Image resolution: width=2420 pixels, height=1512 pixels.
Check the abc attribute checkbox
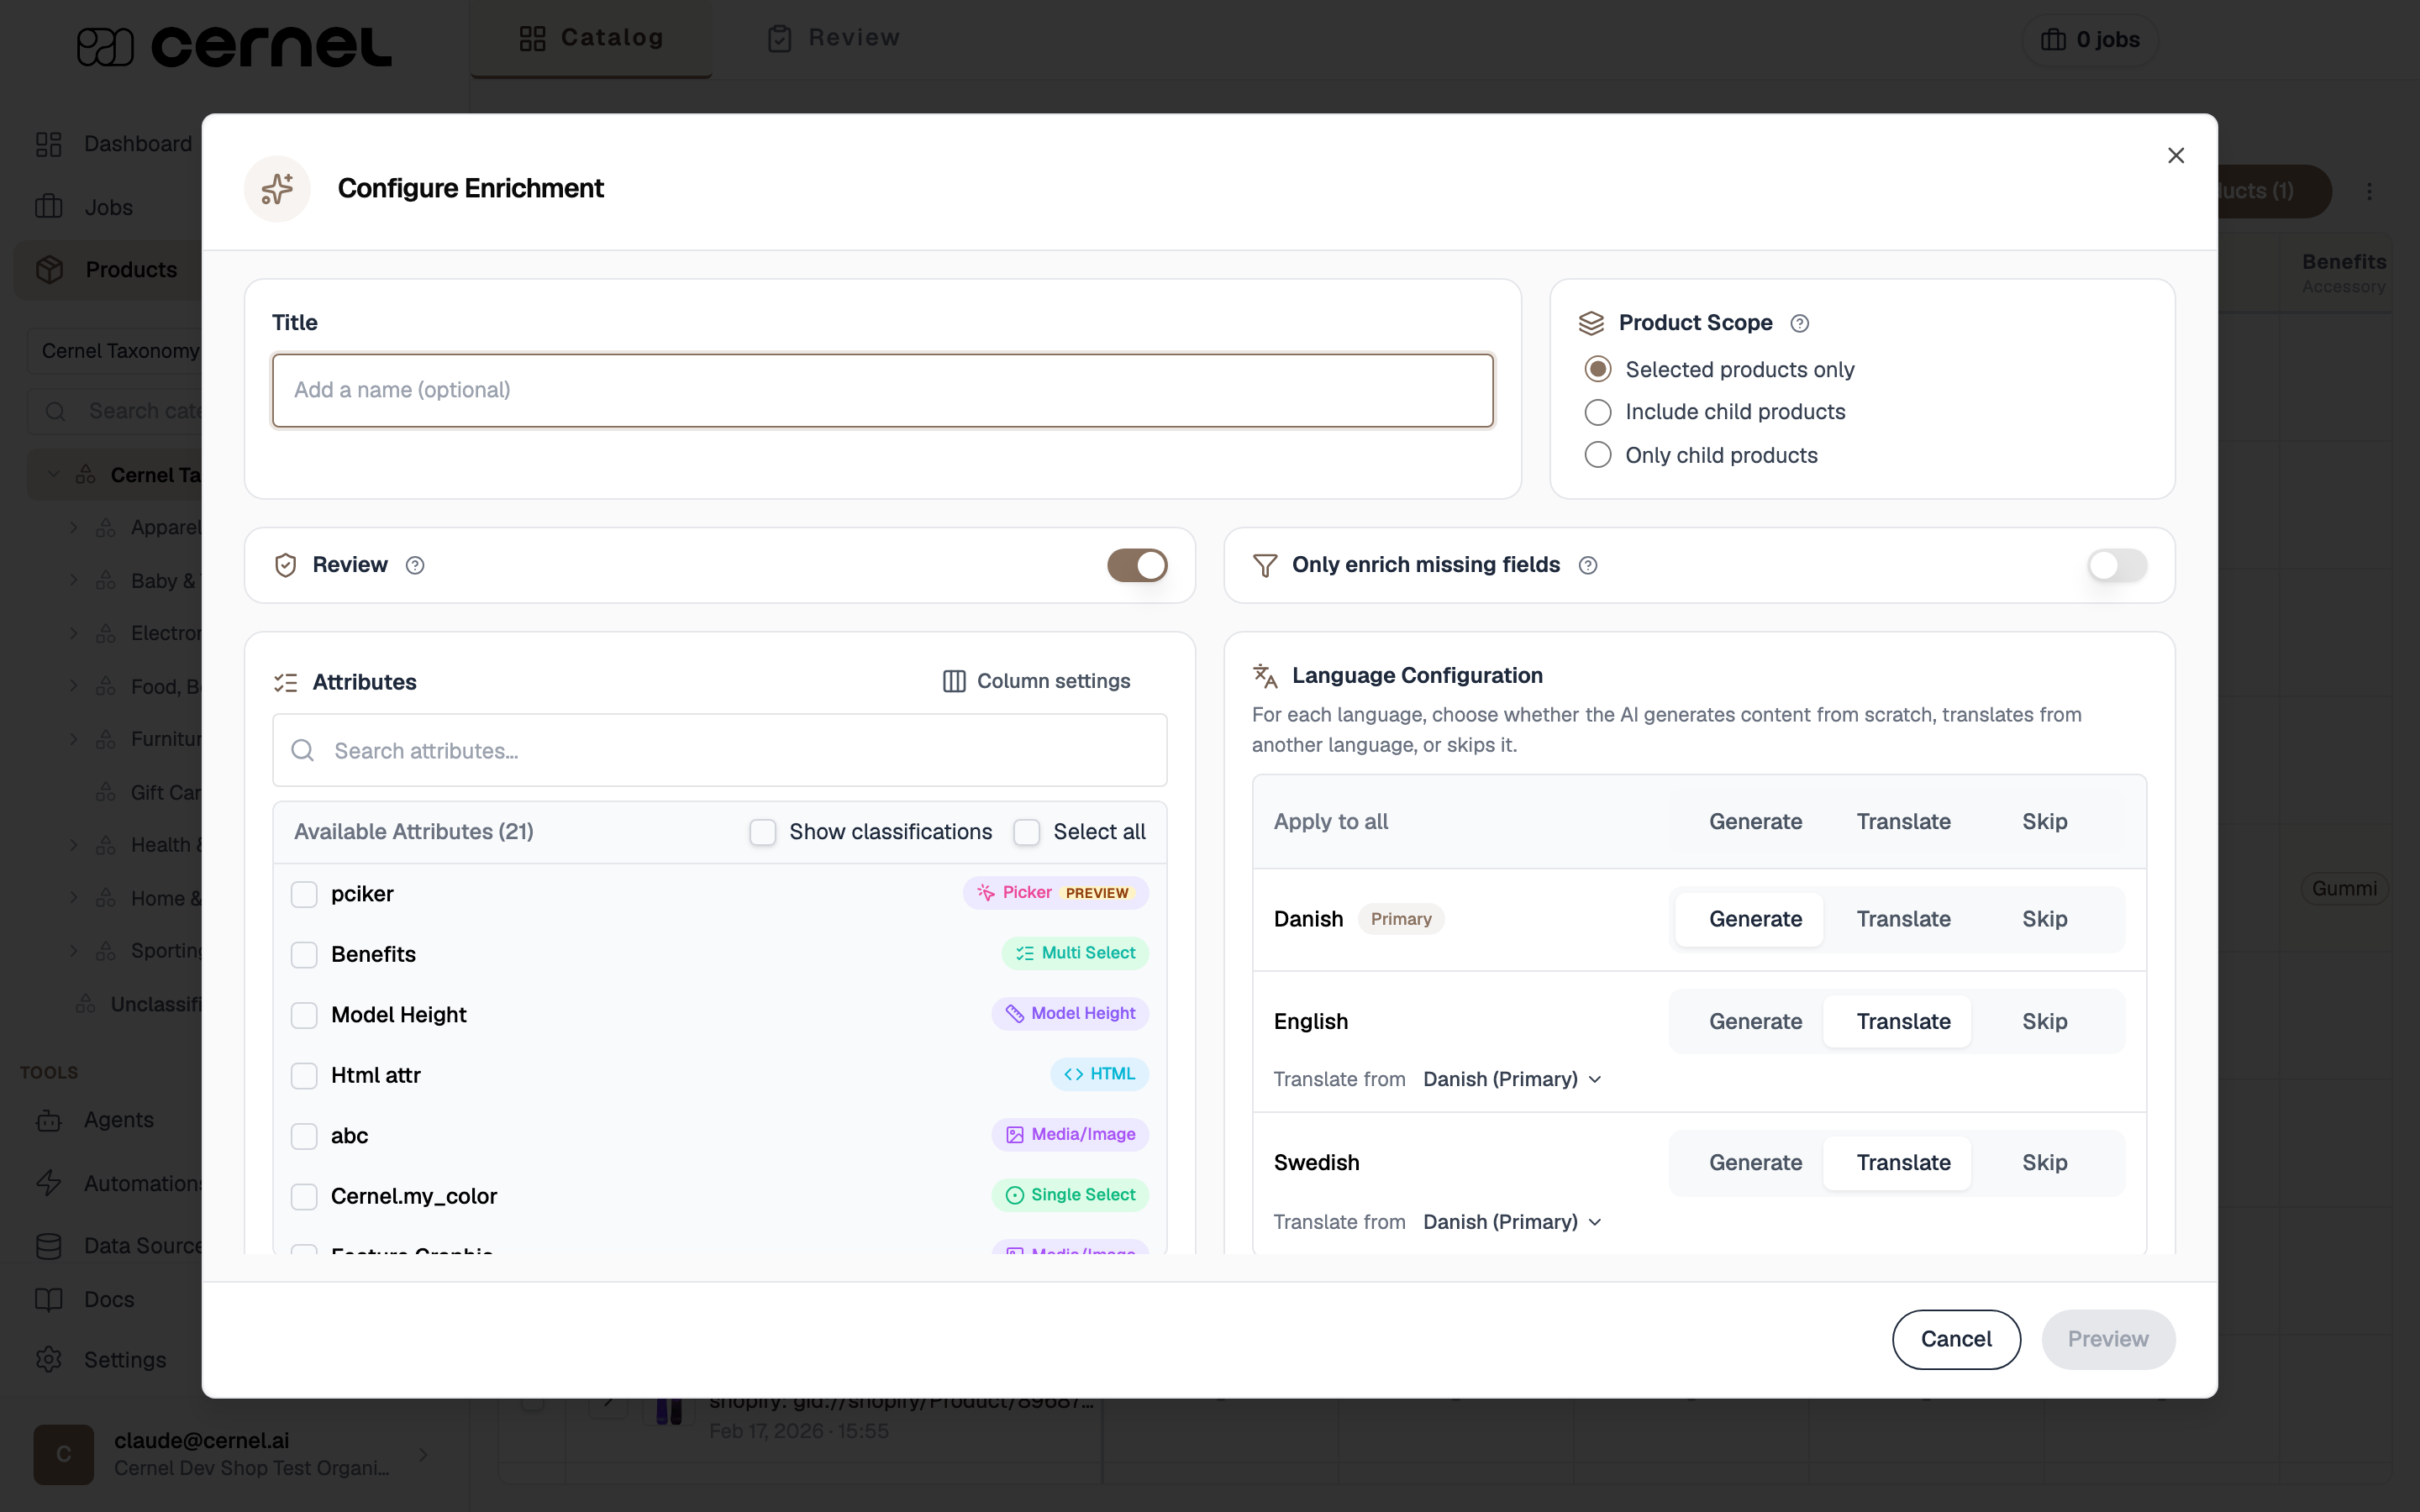click(304, 1136)
